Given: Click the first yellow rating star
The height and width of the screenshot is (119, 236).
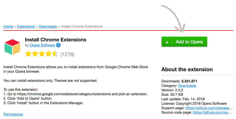Looking at the screenshot, I should pyautogui.click(x=28, y=54).
